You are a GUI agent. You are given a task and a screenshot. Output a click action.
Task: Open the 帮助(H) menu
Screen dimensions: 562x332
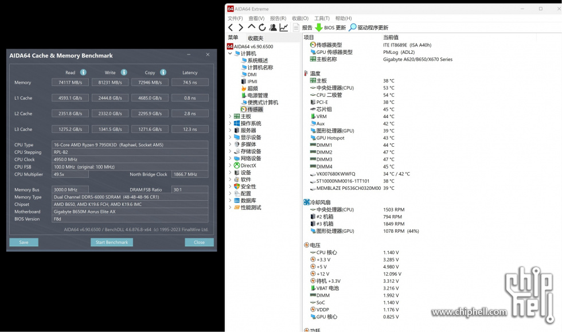pyautogui.click(x=344, y=18)
